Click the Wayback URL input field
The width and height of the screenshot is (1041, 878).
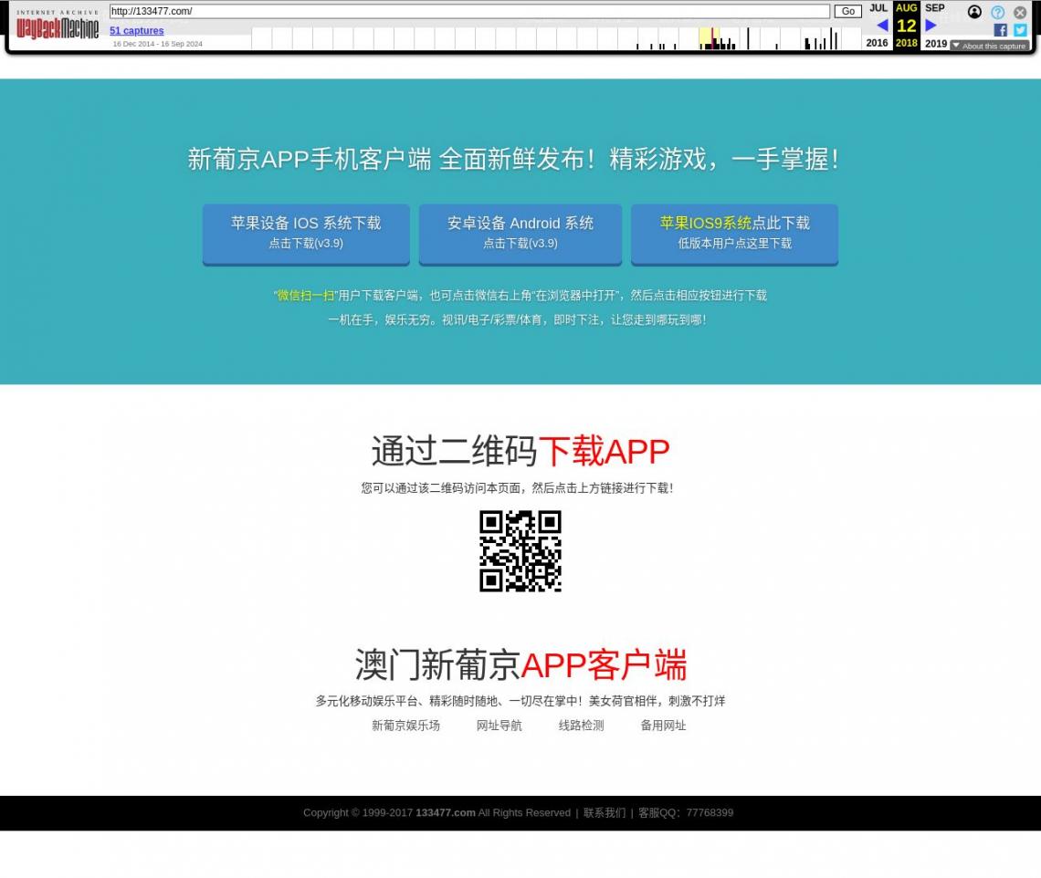click(x=469, y=11)
